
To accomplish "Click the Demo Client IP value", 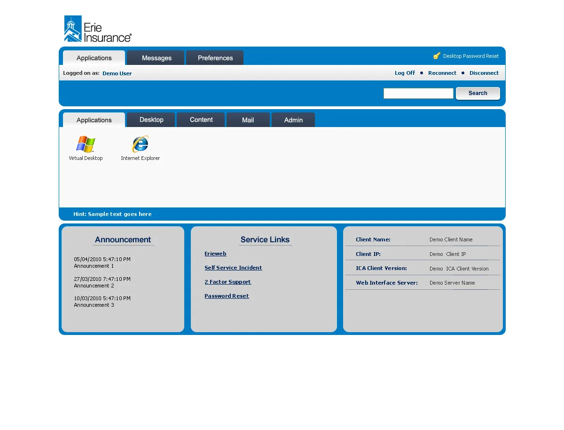I will (x=448, y=254).
